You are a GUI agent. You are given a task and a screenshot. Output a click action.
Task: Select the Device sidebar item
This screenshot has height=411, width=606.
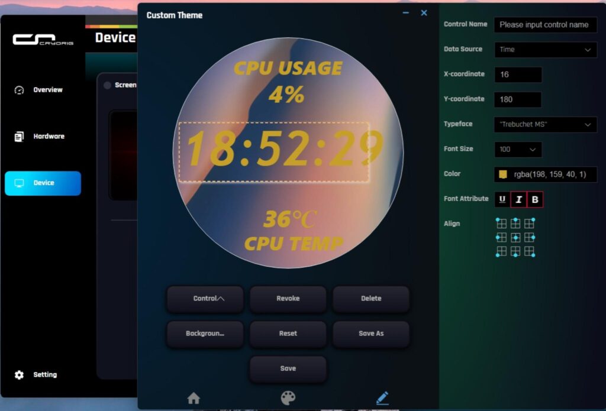pos(43,183)
